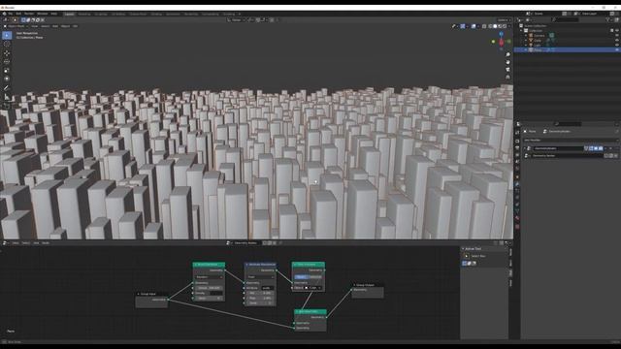The width and height of the screenshot is (621, 349).
Task: Toggle viewport overlays button
Action: click(474, 26)
